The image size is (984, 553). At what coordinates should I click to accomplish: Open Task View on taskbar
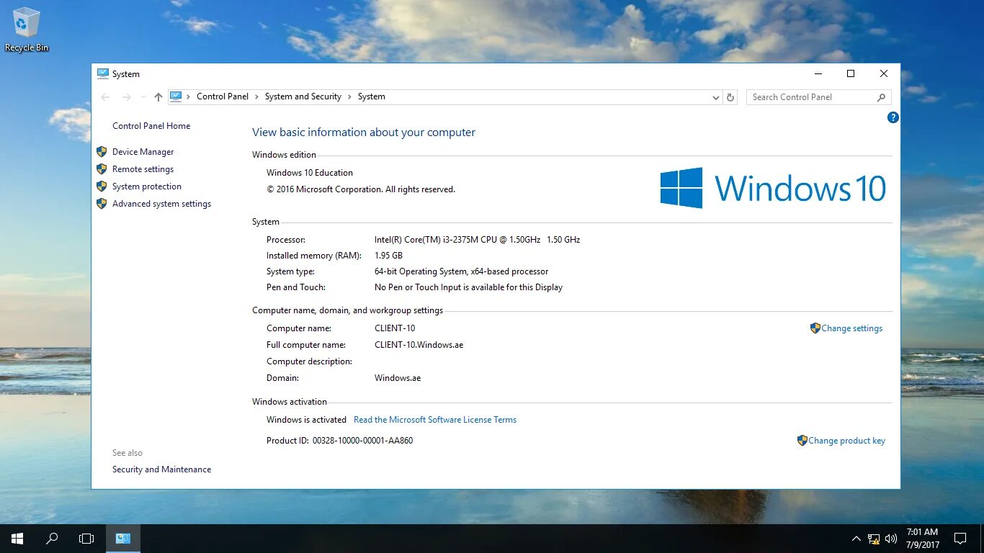coord(86,538)
